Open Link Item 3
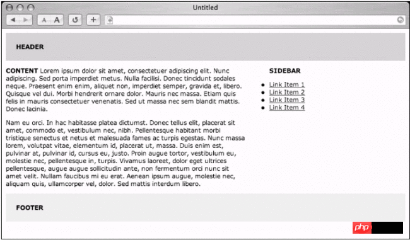This screenshot has height=240, width=410. point(287,100)
